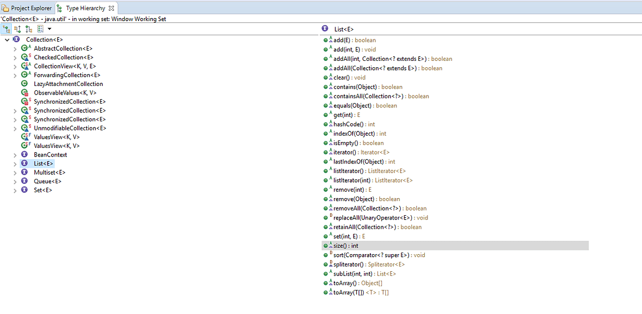642x314 pixels.
Task: Click the AbstractCollection<E> abstract class icon
Action: click(25, 48)
